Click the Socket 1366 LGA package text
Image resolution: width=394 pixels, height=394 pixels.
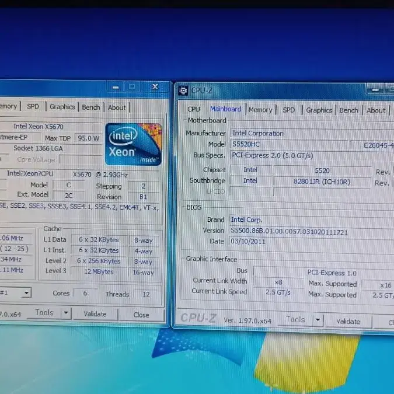[x=38, y=148]
